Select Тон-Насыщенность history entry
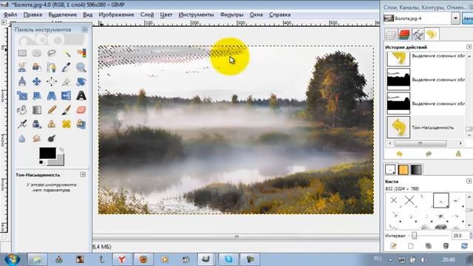473x266 pixels. click(425, 128)
